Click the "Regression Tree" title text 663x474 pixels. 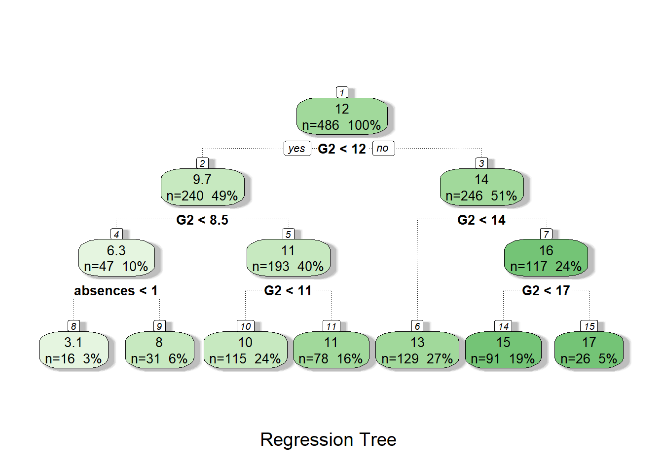click(x=328, y=439)
